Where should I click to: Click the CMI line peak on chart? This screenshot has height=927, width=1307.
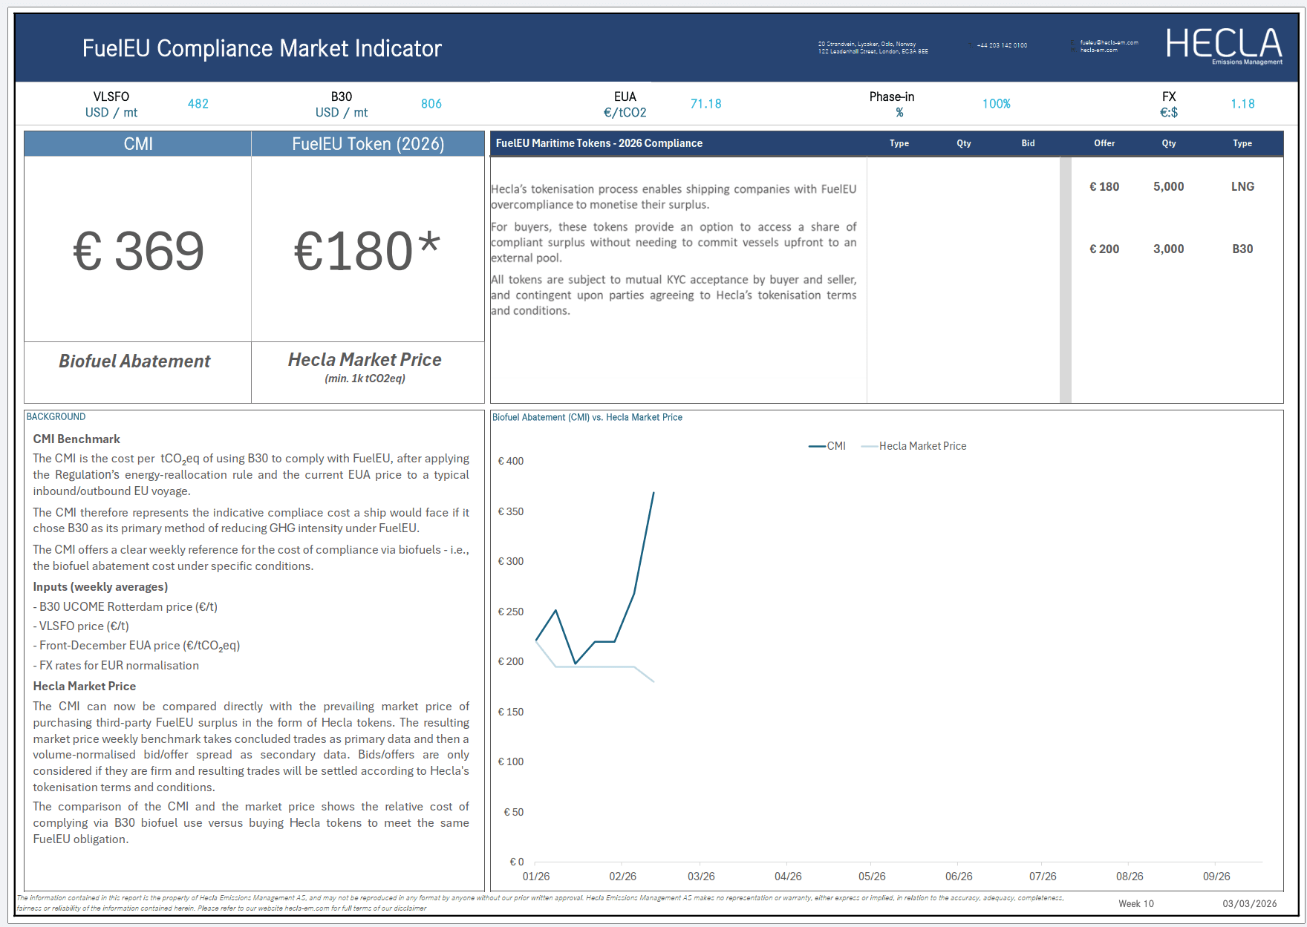pyautogui.click(x=653, y=492)
